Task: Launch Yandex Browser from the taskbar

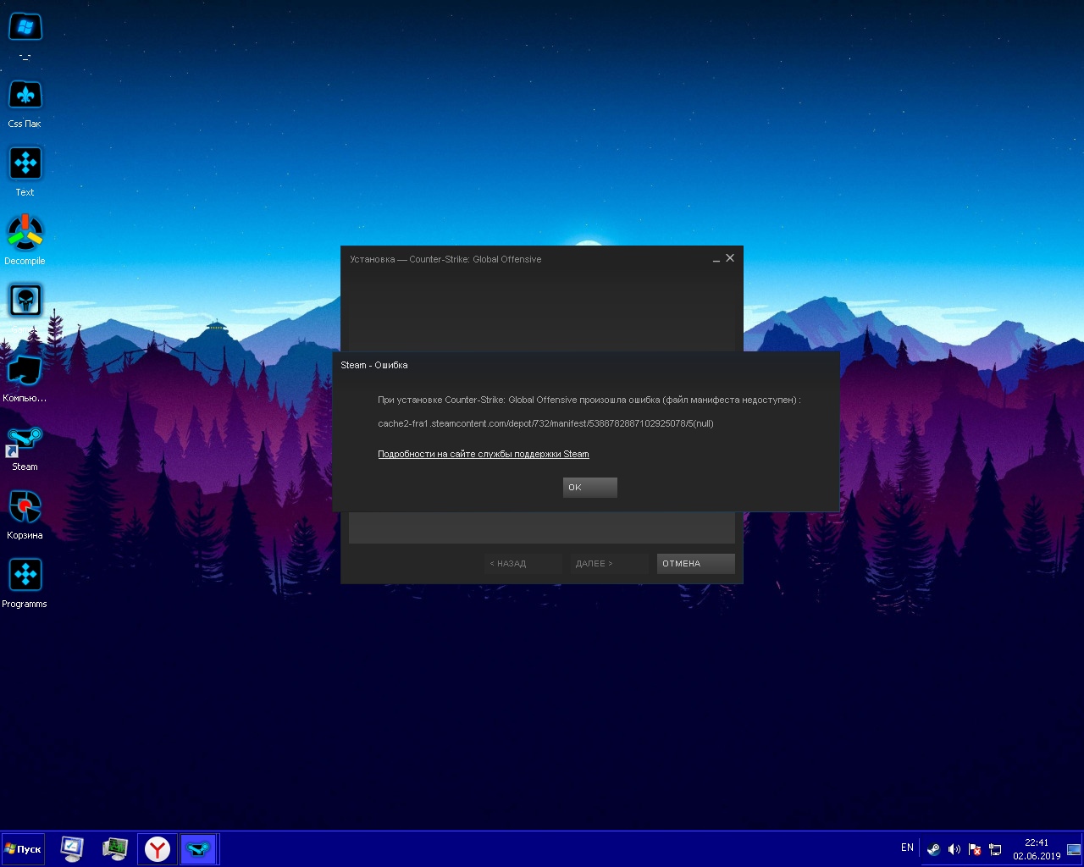Action: 158,848
